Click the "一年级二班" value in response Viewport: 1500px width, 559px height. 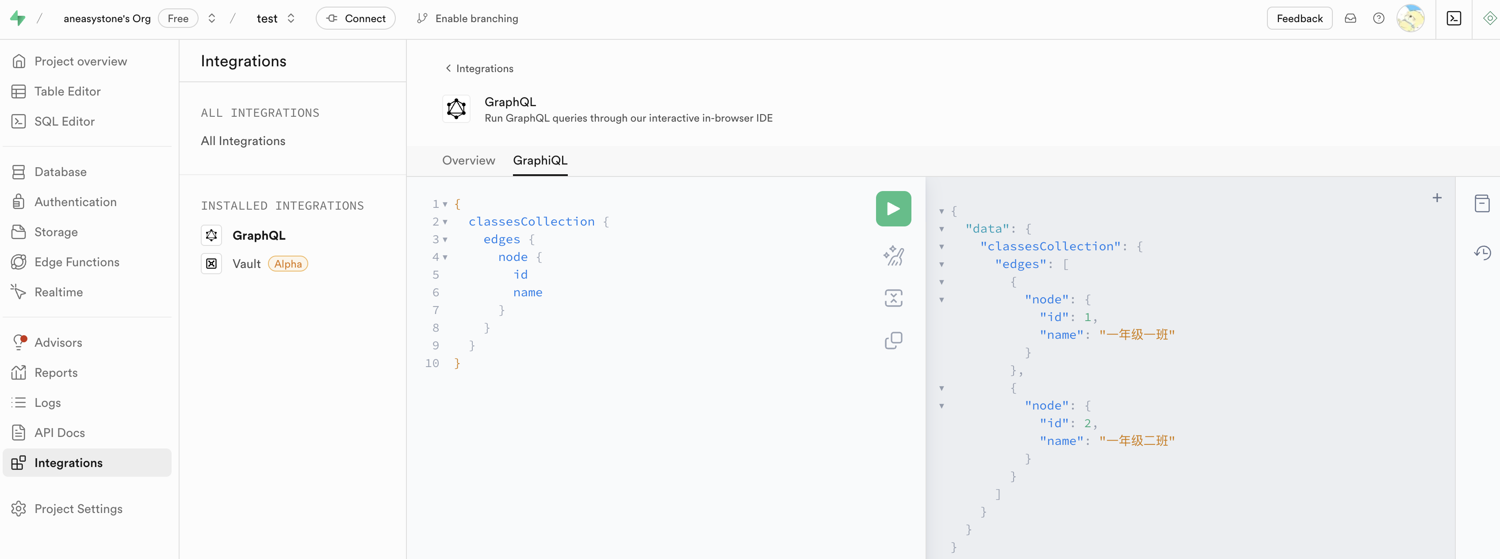(x=1136, y=440)
